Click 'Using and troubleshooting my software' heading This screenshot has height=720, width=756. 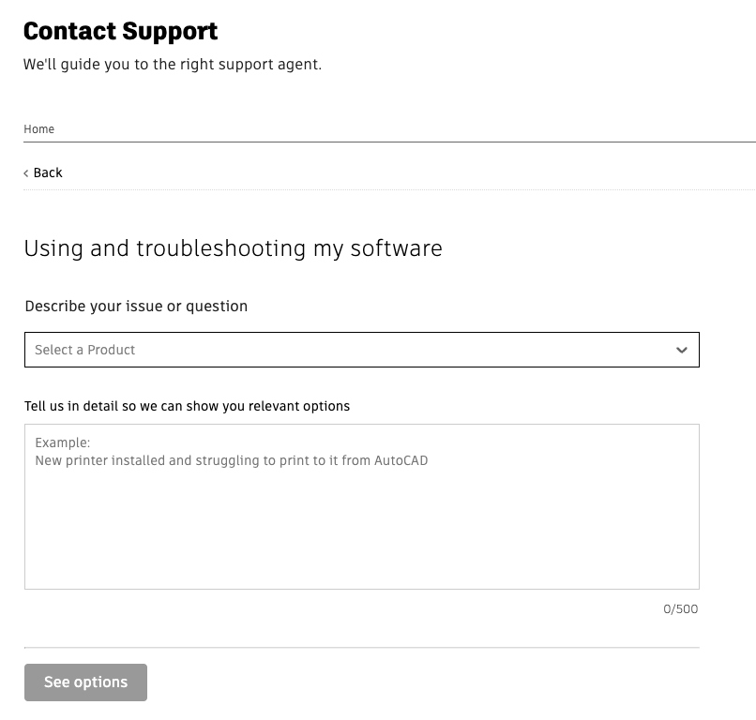(233, 248)
